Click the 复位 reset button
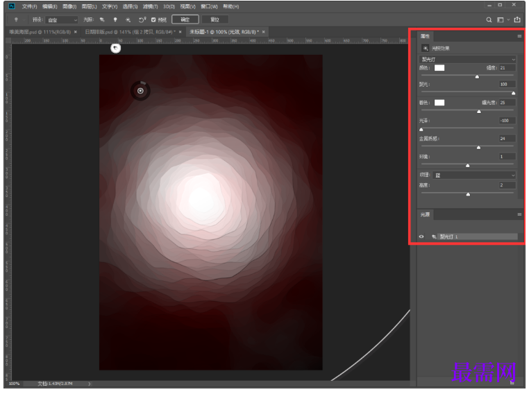The height and width of the screenshot is (394, 529). coord(215,20)
